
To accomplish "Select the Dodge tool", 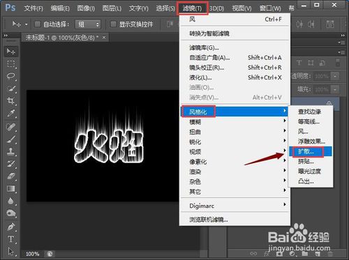I will click(10, 213).
